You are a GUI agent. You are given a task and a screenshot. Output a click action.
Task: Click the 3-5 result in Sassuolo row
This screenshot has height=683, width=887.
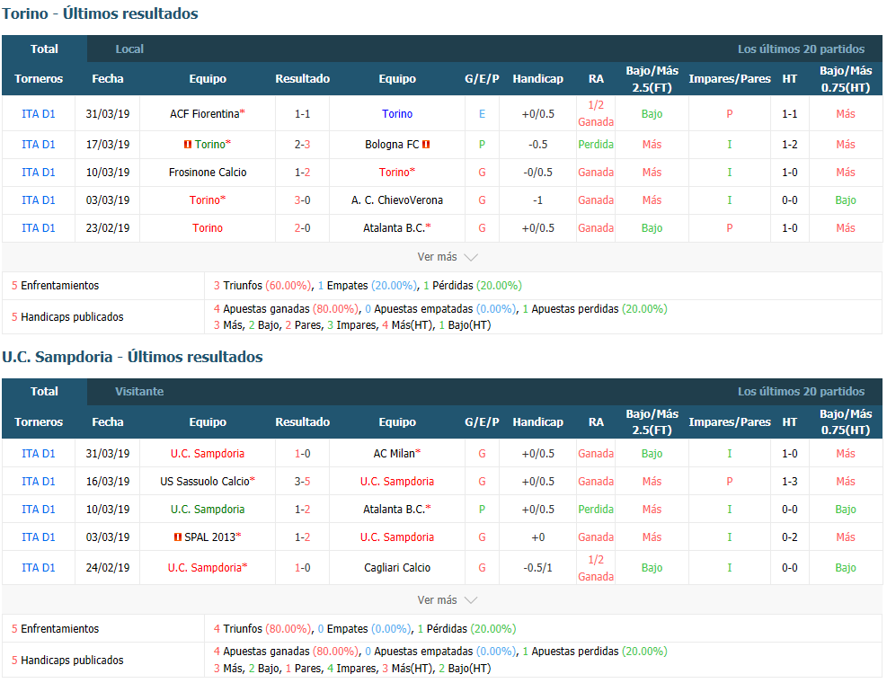(303, 481)
